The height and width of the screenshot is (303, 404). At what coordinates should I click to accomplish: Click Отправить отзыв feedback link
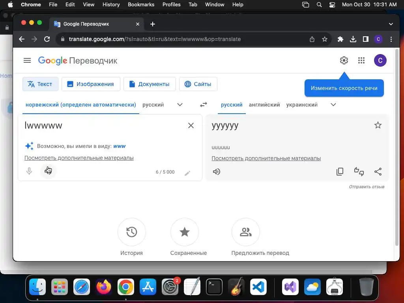pos(367,187)
